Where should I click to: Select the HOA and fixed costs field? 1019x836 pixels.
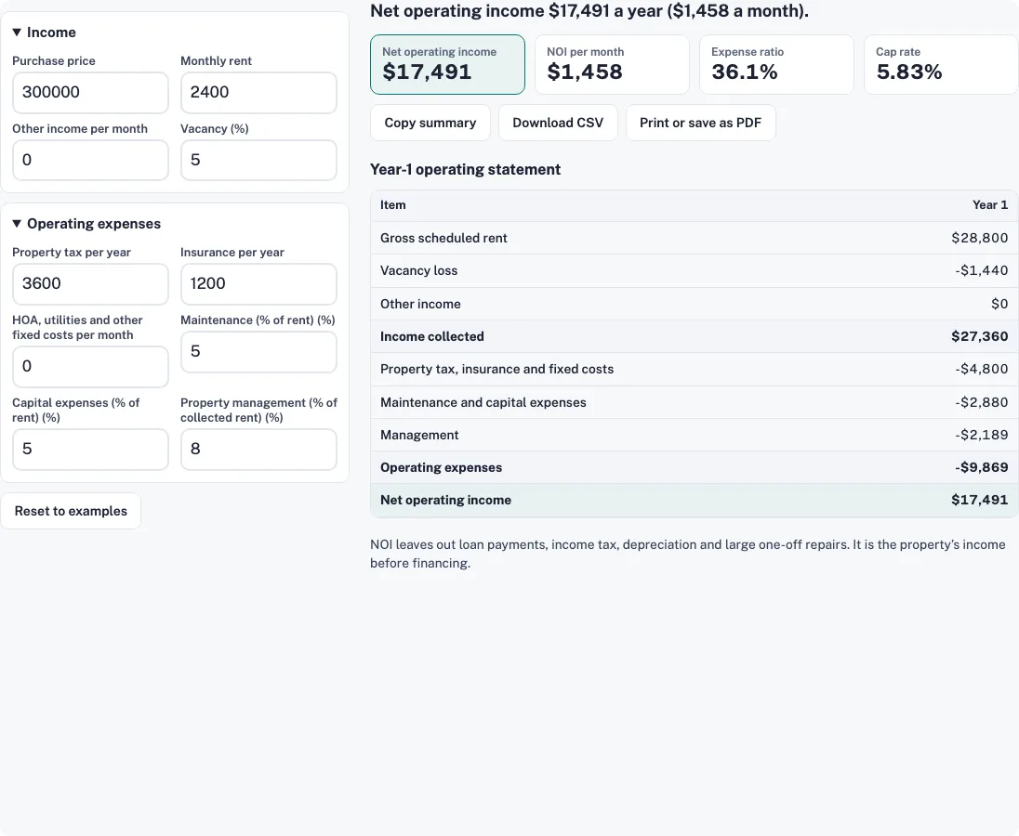(90, 367)
